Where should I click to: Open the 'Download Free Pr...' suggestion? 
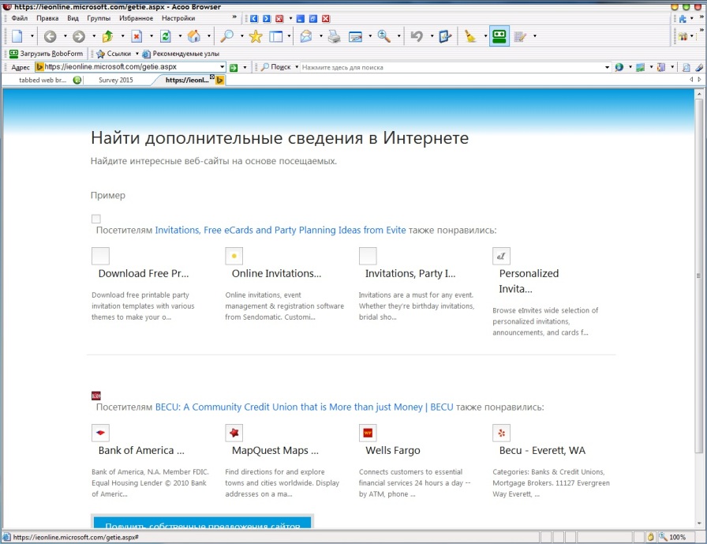click(144, 273)
